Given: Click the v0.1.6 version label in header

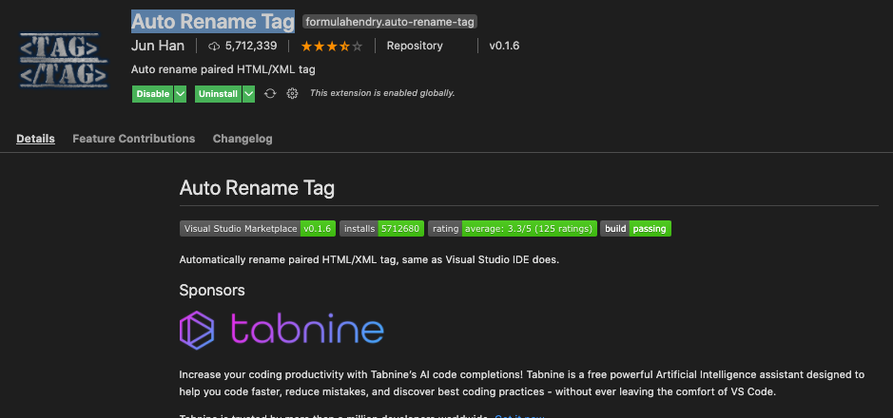Looking at the screenshot, I should [504, 46].
